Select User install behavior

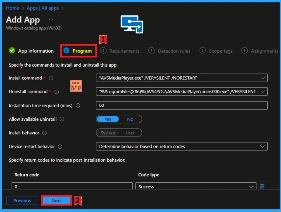coord(130,133)
